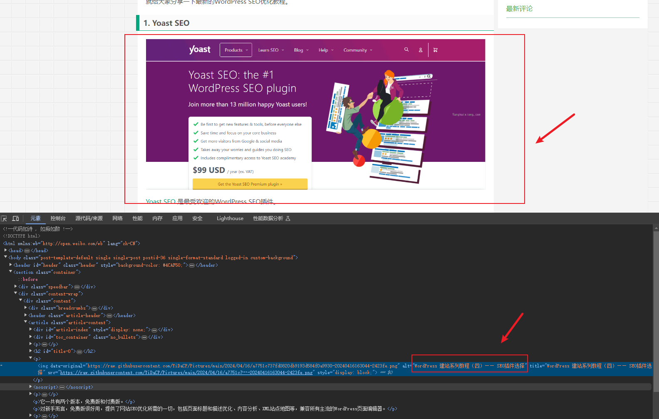Expand the header id="header" node
659x419 pixels.
coord(11,265)
